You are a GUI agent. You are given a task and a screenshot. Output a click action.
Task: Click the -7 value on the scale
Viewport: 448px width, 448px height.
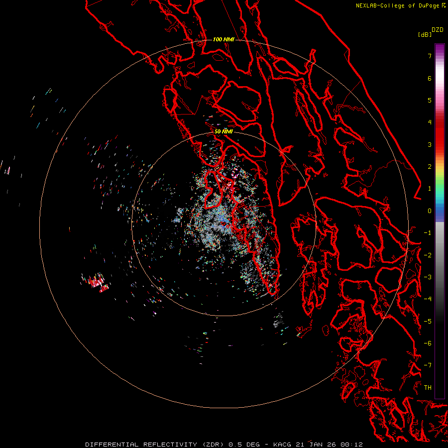(428, 365)
